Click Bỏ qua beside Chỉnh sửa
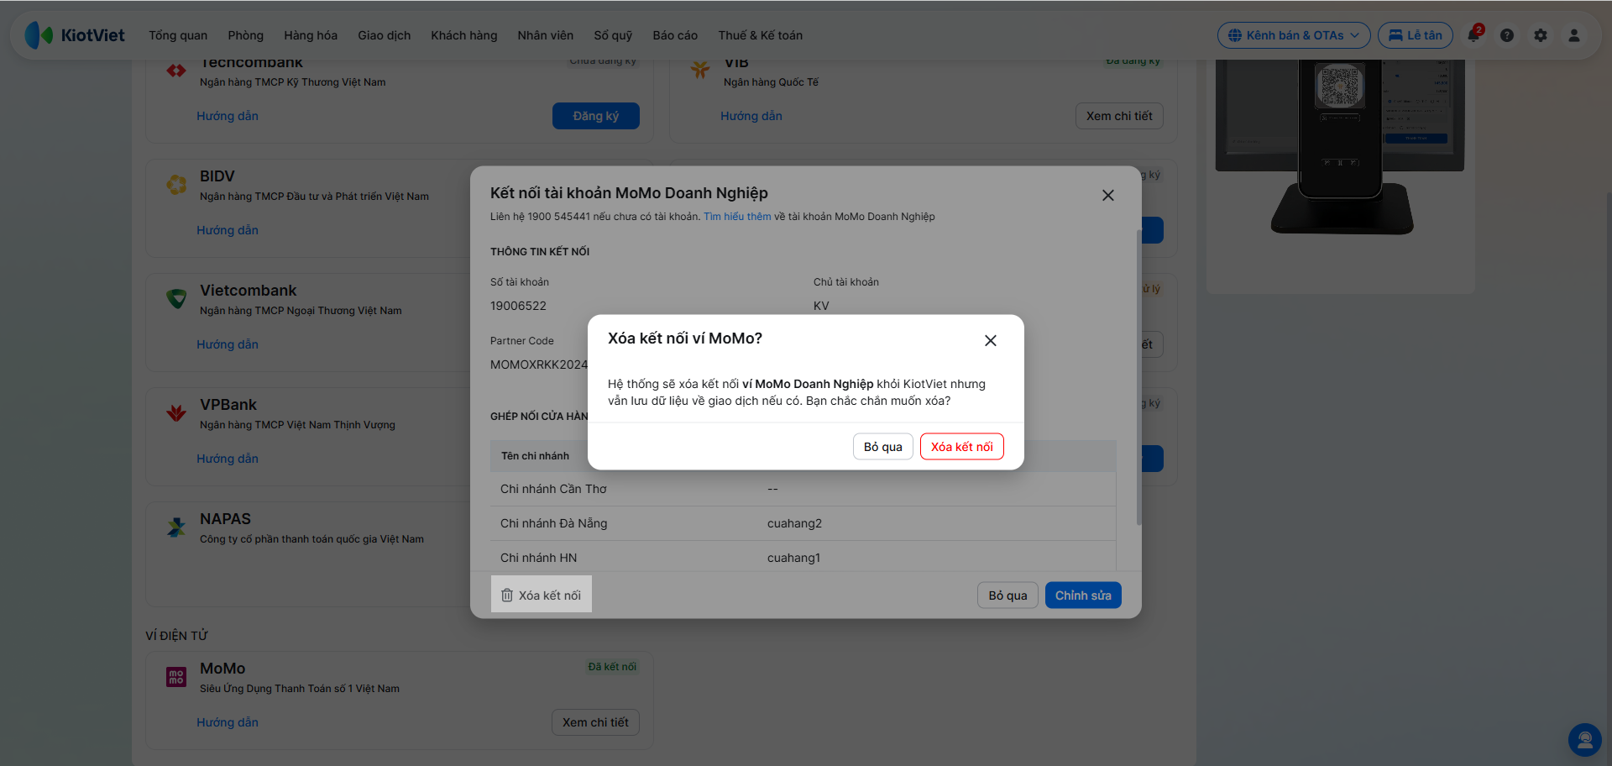This screenshot has width=1612, height=766. [1007, 595]
